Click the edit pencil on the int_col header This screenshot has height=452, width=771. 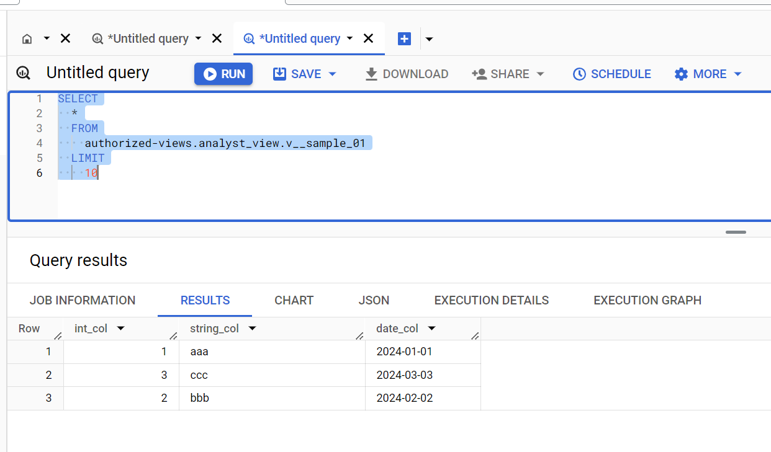pos(173,335)
